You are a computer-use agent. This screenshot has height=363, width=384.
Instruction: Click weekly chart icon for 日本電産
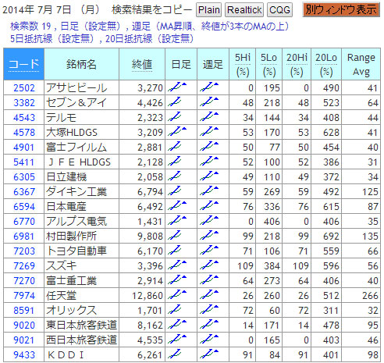[209, 205]
